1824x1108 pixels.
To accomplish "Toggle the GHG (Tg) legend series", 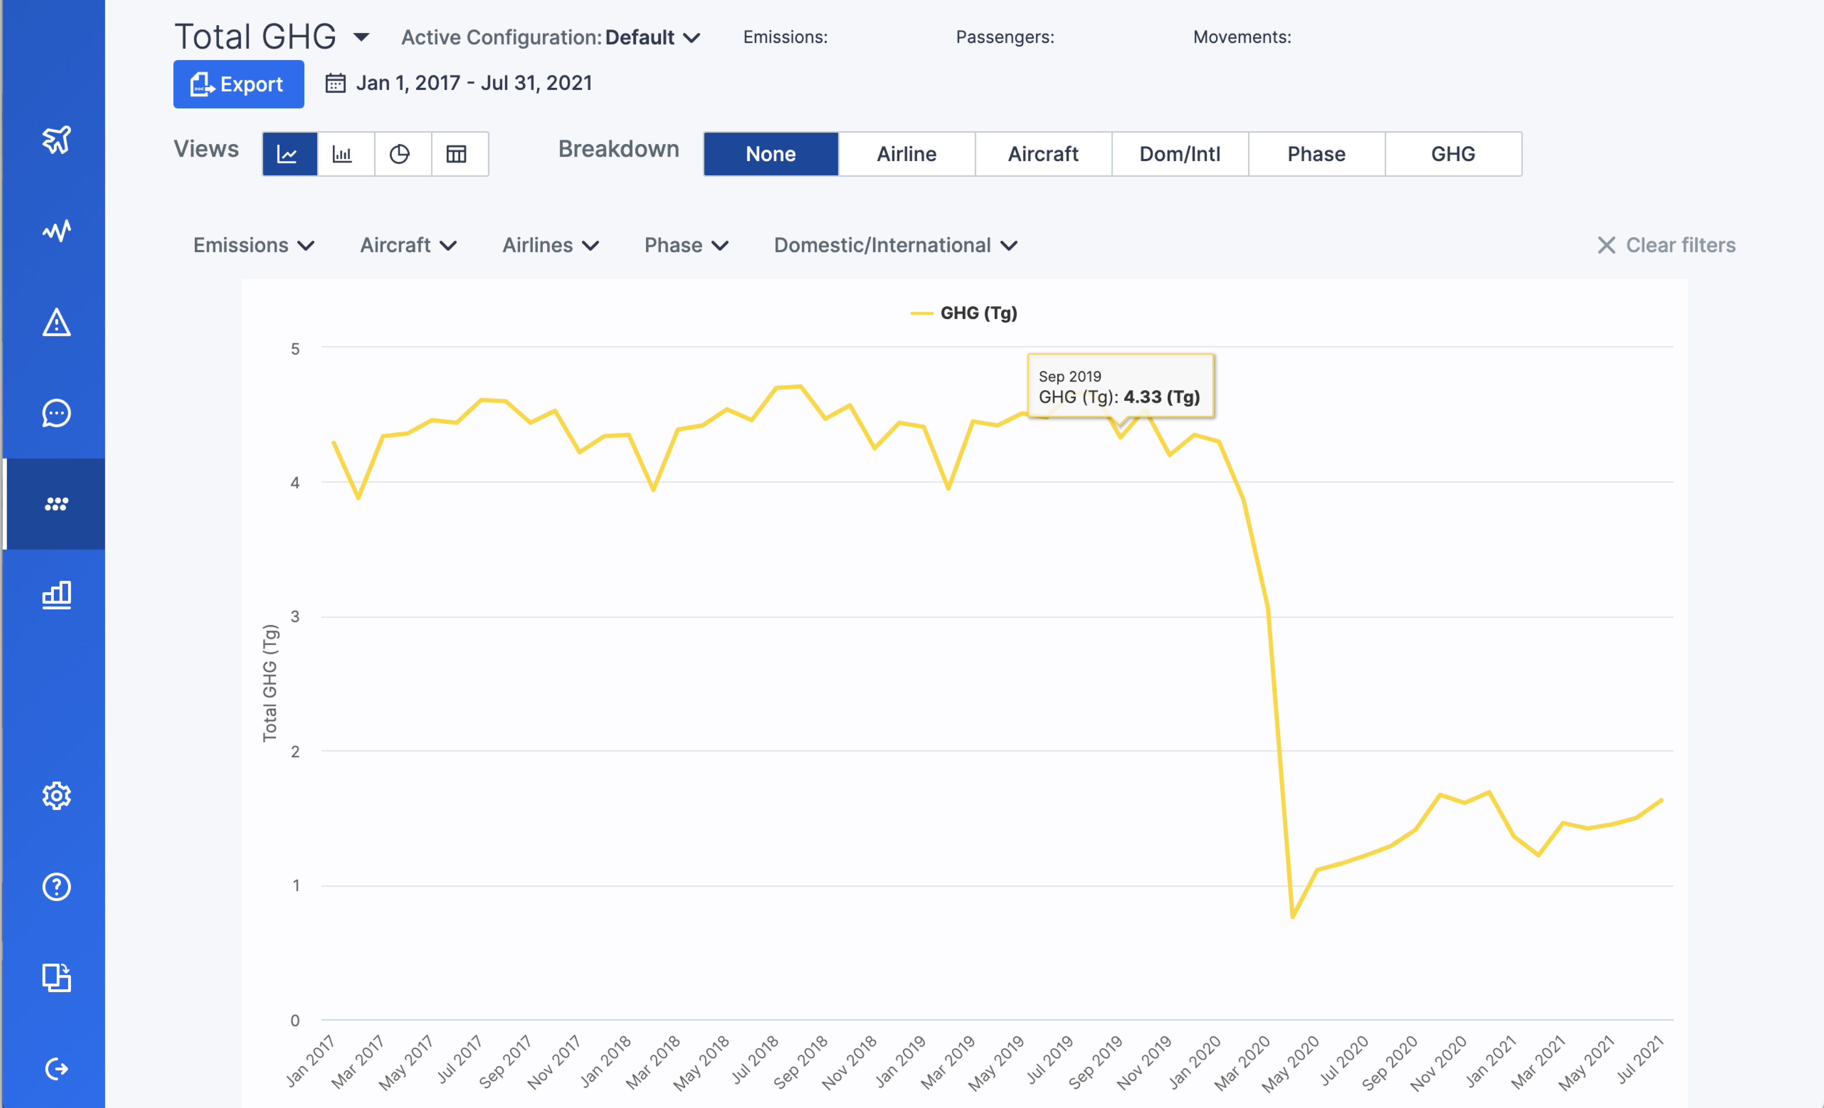I will 964,313.
